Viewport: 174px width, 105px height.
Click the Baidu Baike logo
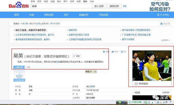(19, 5)
